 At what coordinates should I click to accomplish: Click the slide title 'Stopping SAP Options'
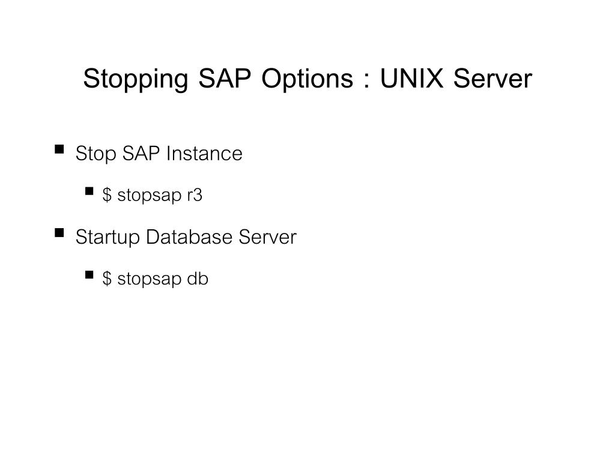[218, 79]
